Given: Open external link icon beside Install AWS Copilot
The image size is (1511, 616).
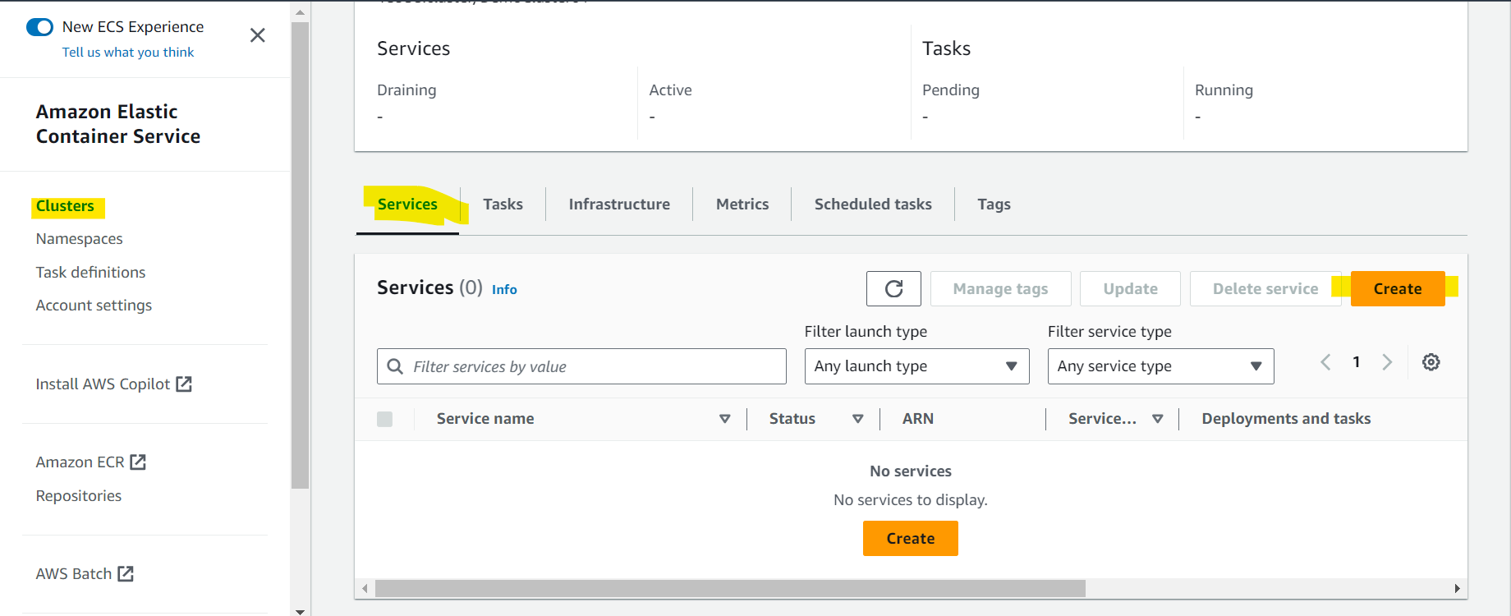Looking at the screenshot, I should coord(184,384).
